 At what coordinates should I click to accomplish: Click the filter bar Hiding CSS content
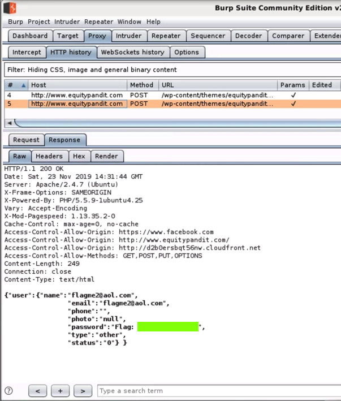click(172, 70)
